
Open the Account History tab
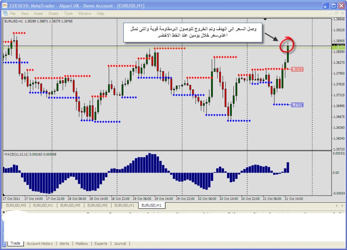[40, 244]
